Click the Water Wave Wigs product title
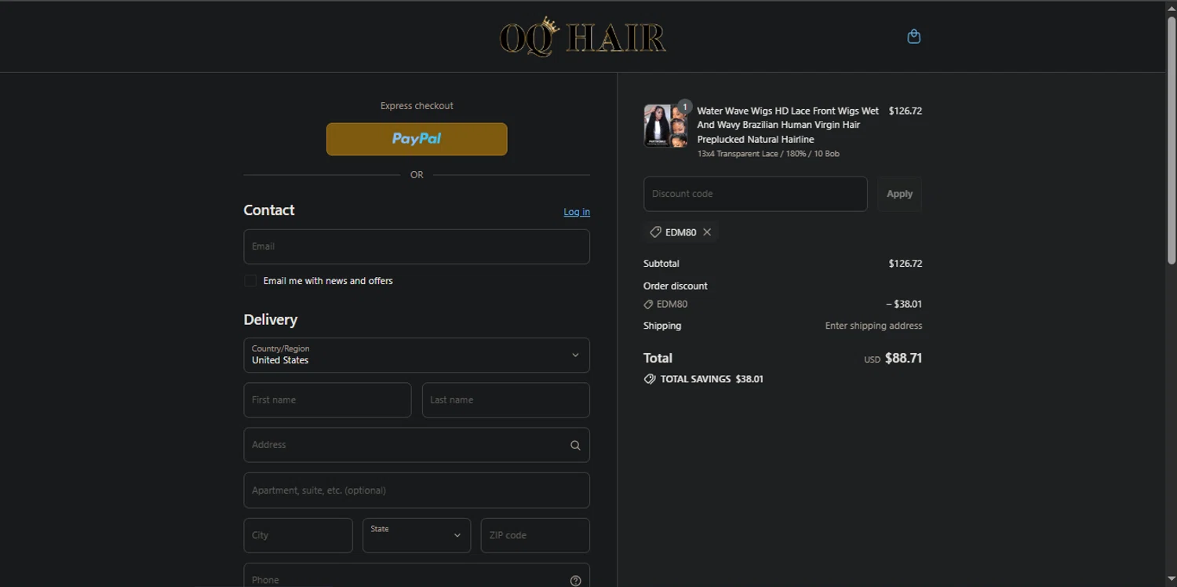 (788, 126)
